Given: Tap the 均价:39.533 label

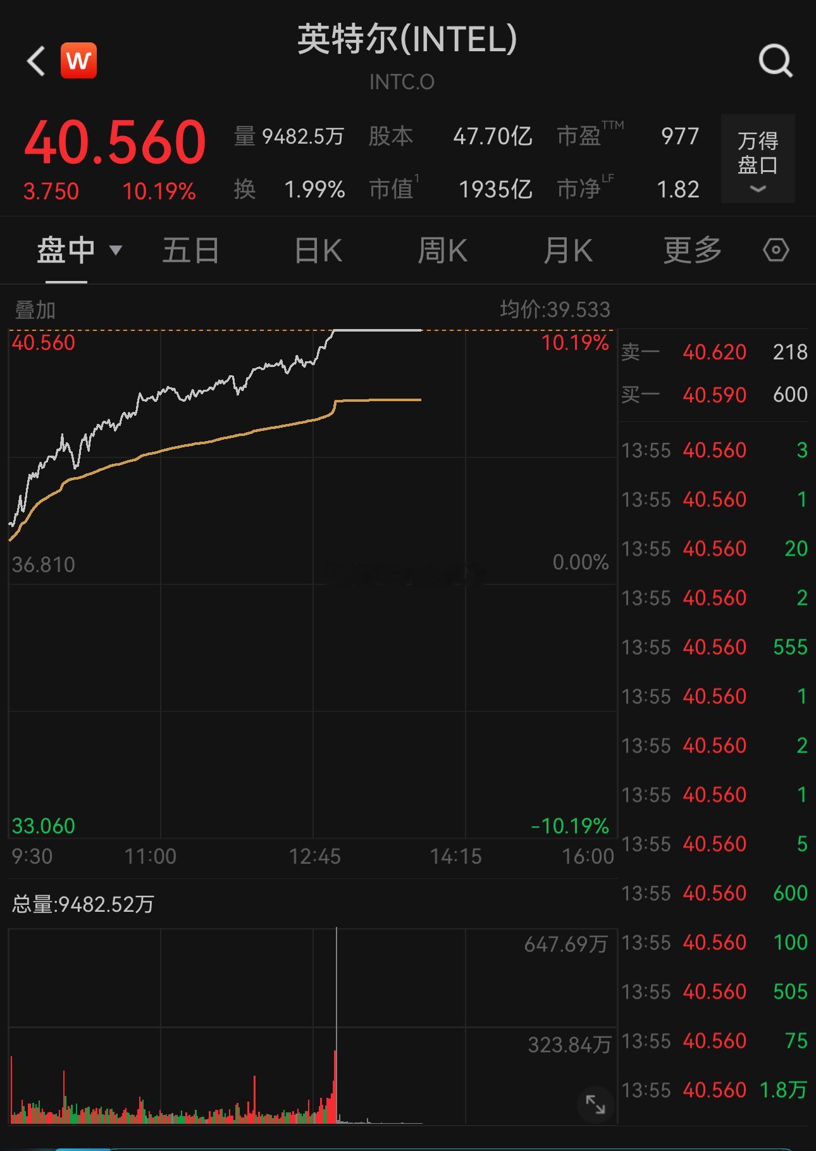Looking at the screenshot, I should tap(555, 309).
